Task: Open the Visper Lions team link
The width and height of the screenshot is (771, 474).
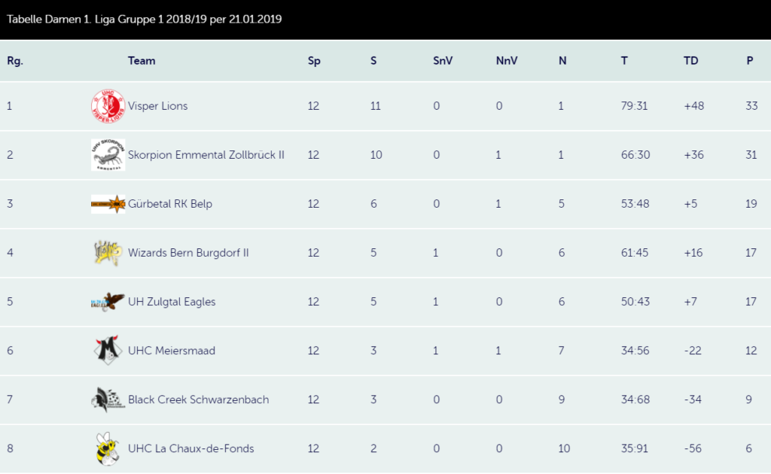Action: point(158,106)
